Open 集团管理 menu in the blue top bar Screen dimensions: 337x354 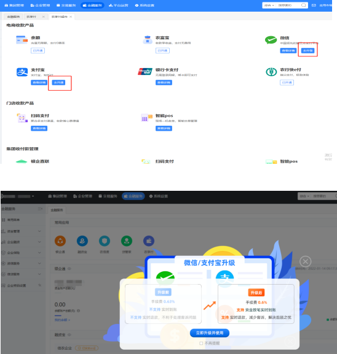pyautogui.click(x=14, y=5)
